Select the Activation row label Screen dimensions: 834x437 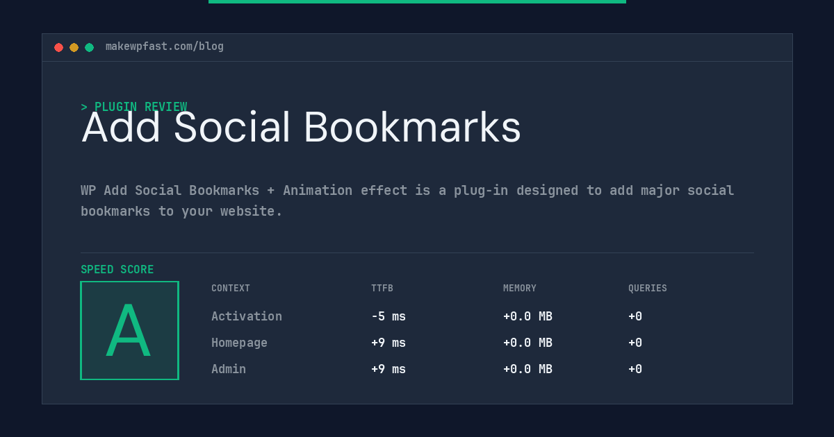pos(247,316)
